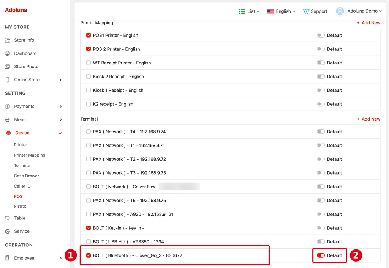
Task: Click the Table icon in sidebar
Action: [8, 218]
